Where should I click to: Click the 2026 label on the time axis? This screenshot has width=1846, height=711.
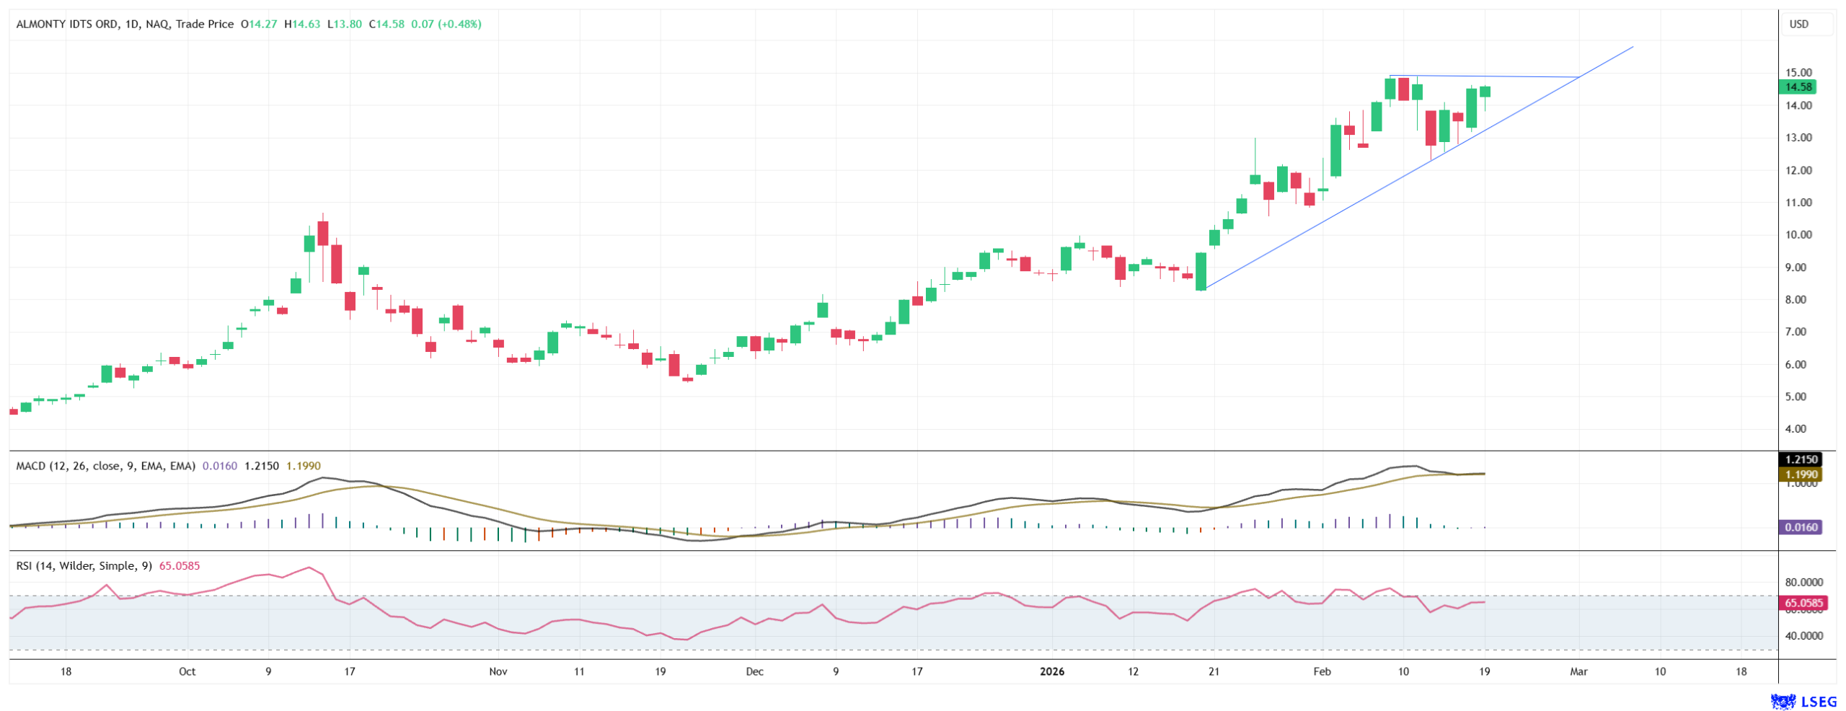click(x=1051, y=671)
